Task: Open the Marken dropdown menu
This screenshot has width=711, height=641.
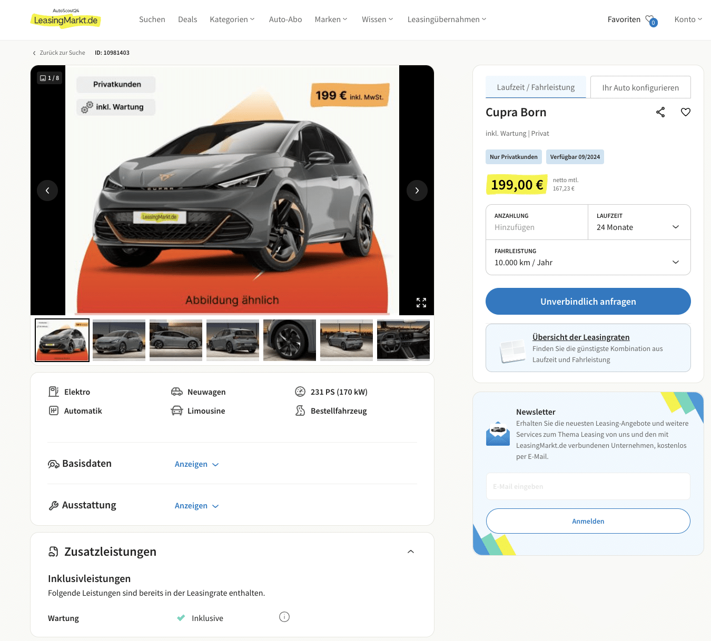Action: coord(331,19)
